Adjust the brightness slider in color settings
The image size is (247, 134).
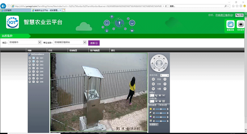point(161,109)
